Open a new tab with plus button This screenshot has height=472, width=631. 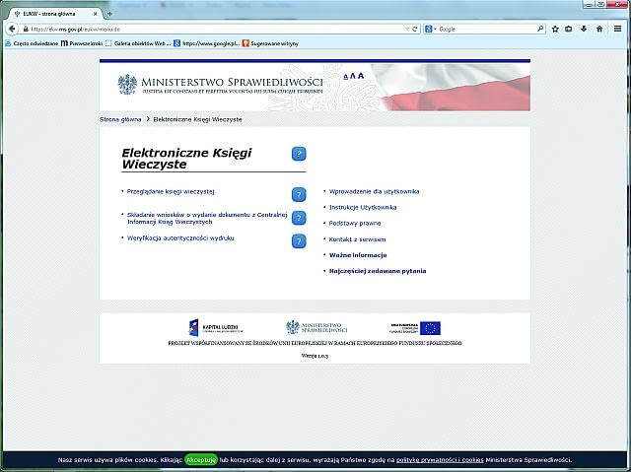tap(109, 14)
